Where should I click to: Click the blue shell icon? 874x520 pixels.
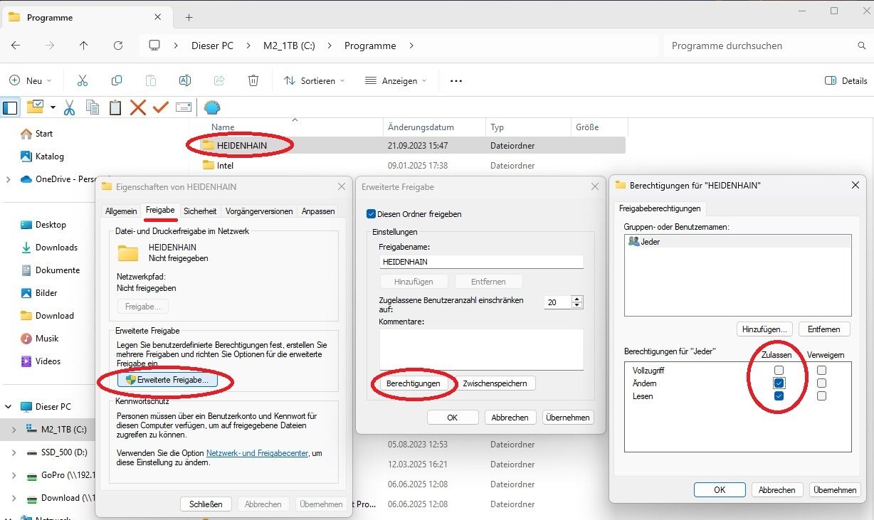212,107
